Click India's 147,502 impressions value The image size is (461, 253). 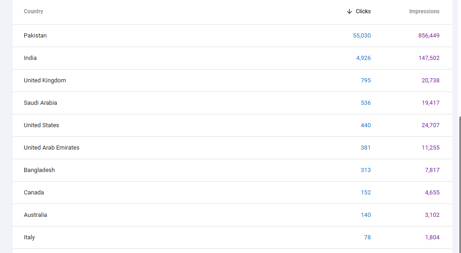click(x=429, y=58)
